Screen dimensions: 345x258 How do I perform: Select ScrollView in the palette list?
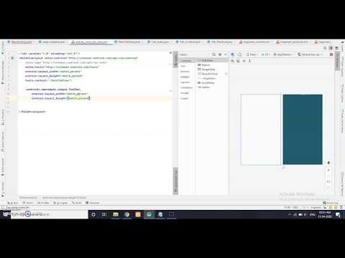coord(212,82)
